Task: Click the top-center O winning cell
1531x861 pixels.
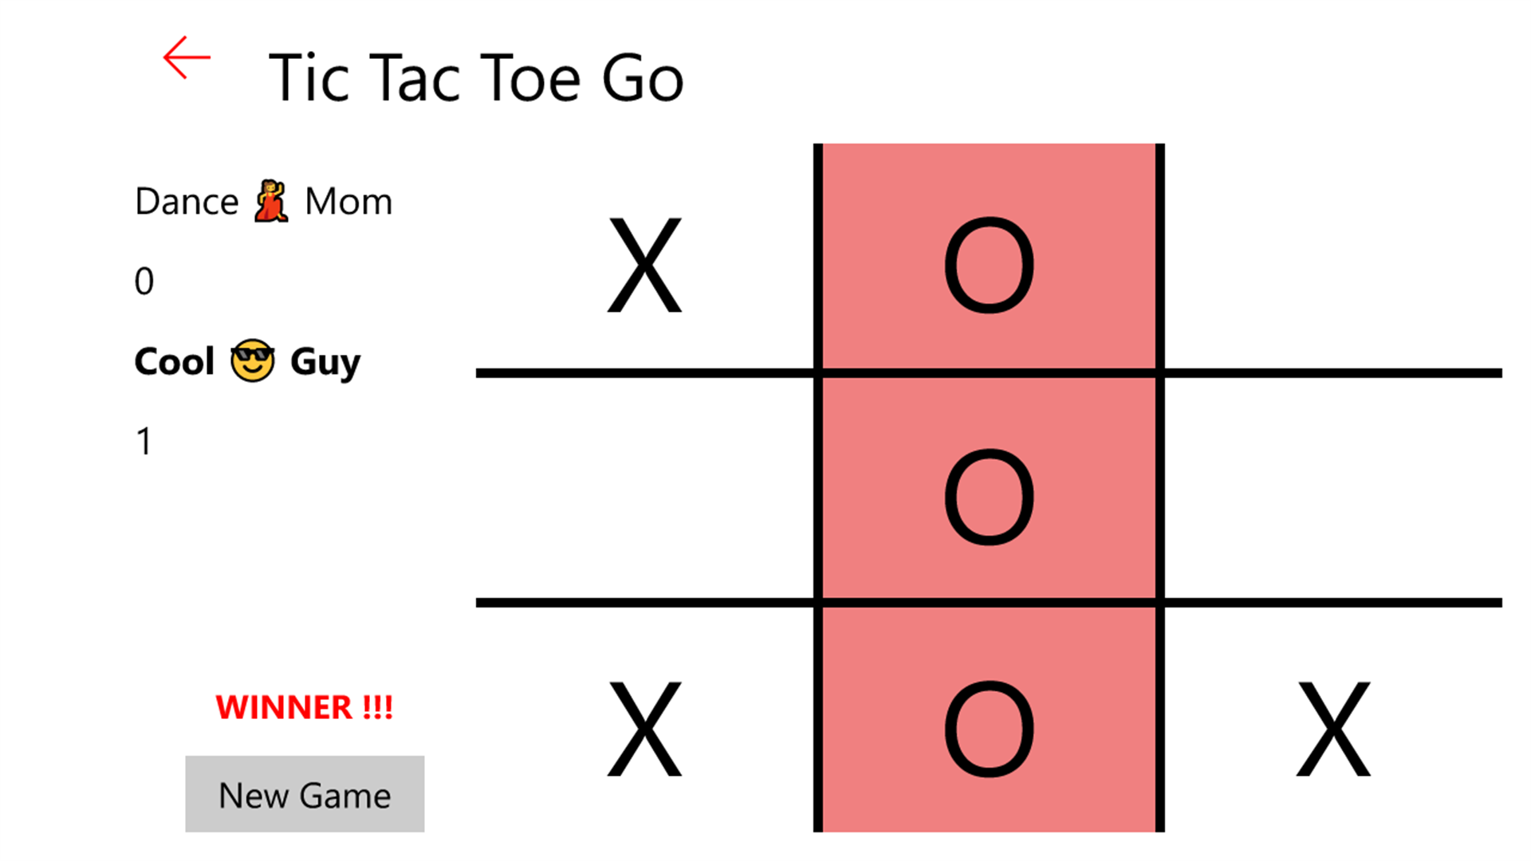Action: click(989, 257)
